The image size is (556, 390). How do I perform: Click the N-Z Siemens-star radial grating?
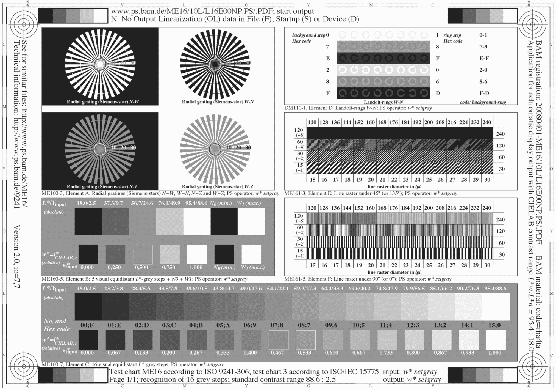tap(100, 149)
